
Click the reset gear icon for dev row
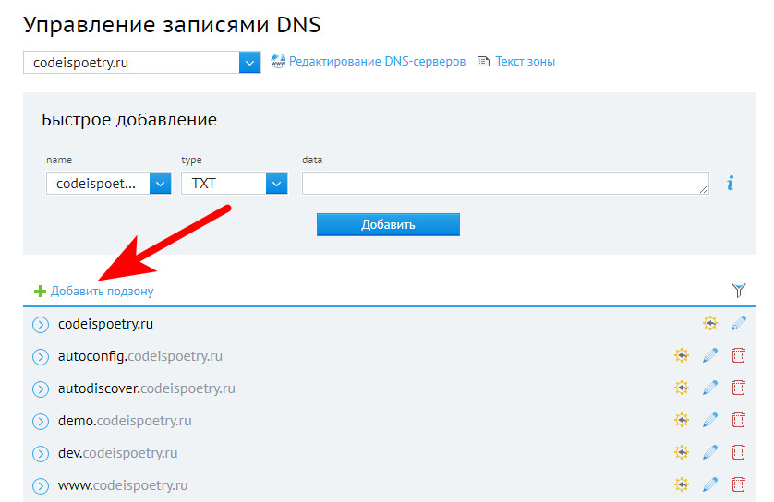coord(682,452)
